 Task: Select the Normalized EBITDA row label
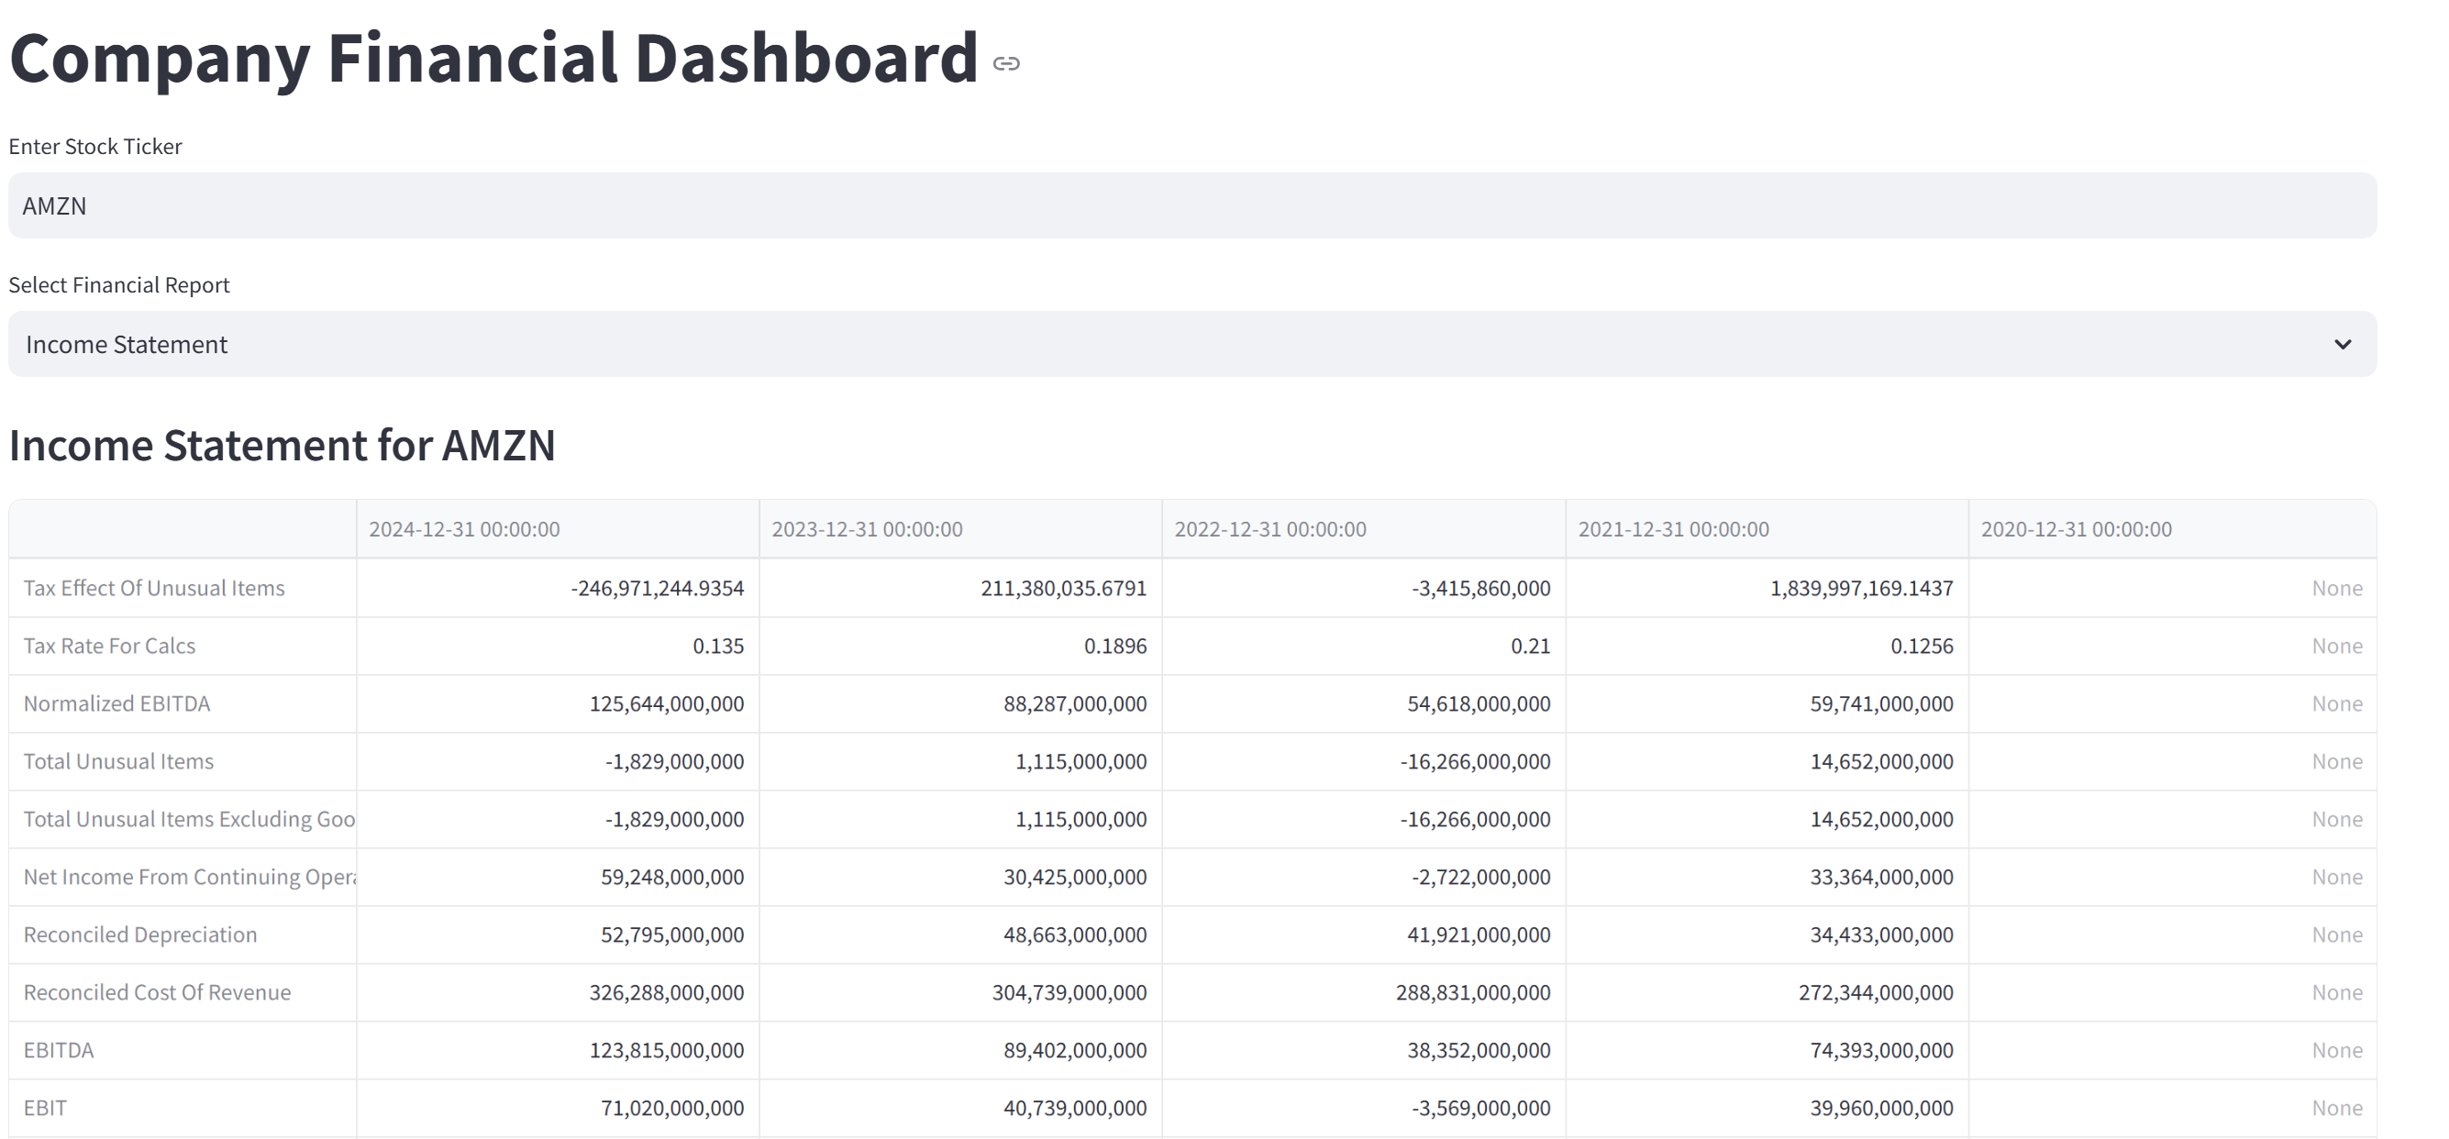[116, 704]
